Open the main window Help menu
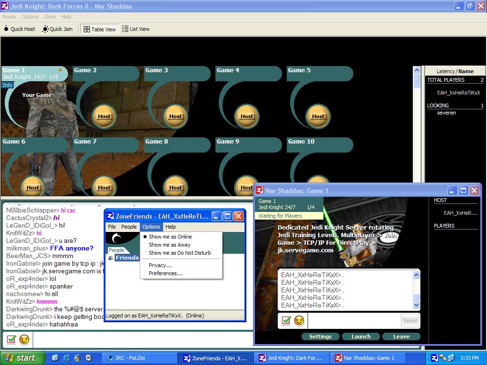The width and height of the screenshot is (487, 365). click(x=66, y=17)
